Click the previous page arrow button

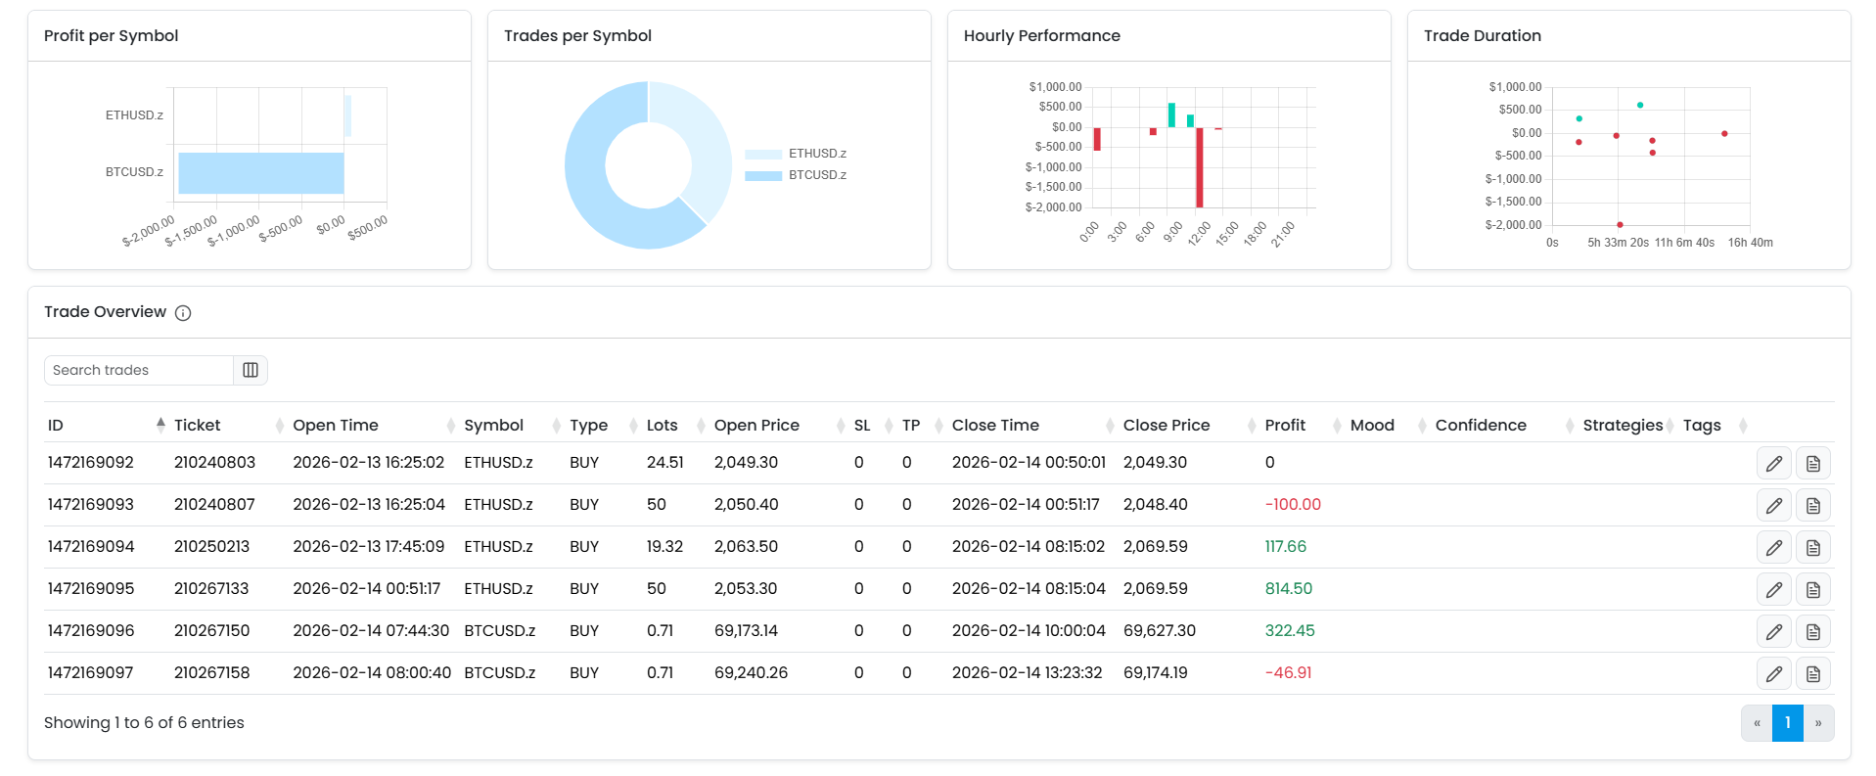tap(1757, 723)
